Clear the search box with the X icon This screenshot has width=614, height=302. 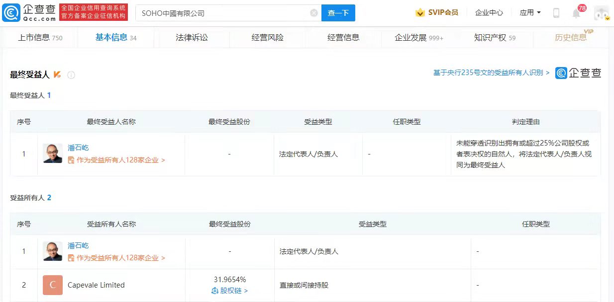coord(314,13)
